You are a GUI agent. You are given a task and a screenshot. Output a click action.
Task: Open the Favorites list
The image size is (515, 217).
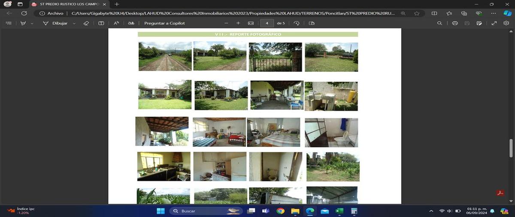[x=449, y=13]
